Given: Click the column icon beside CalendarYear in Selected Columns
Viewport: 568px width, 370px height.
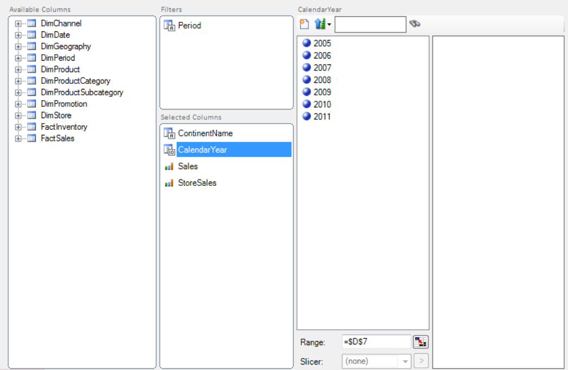Looking at the screenshot, I should 168,150.
